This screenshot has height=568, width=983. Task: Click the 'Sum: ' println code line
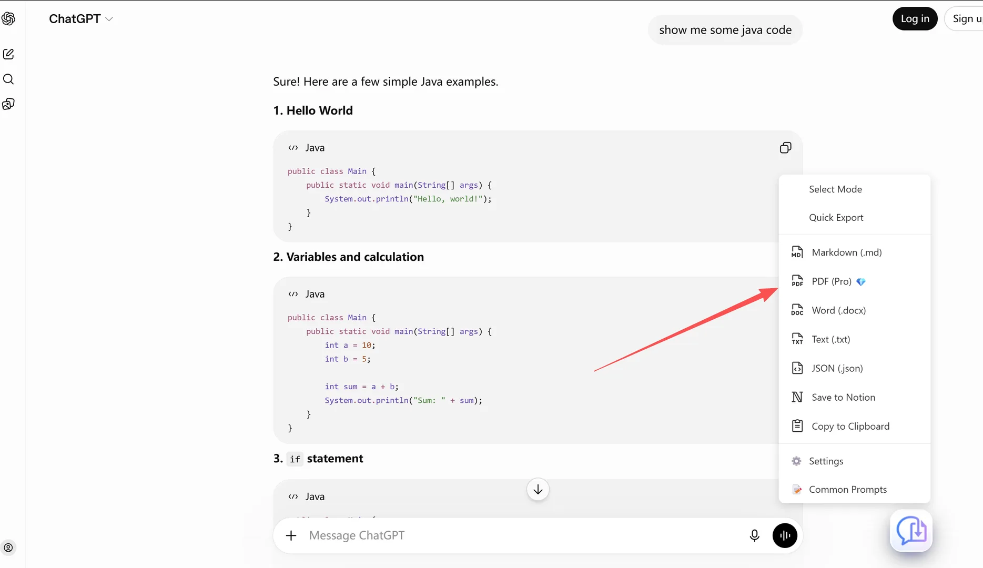(x=403, y=400)
